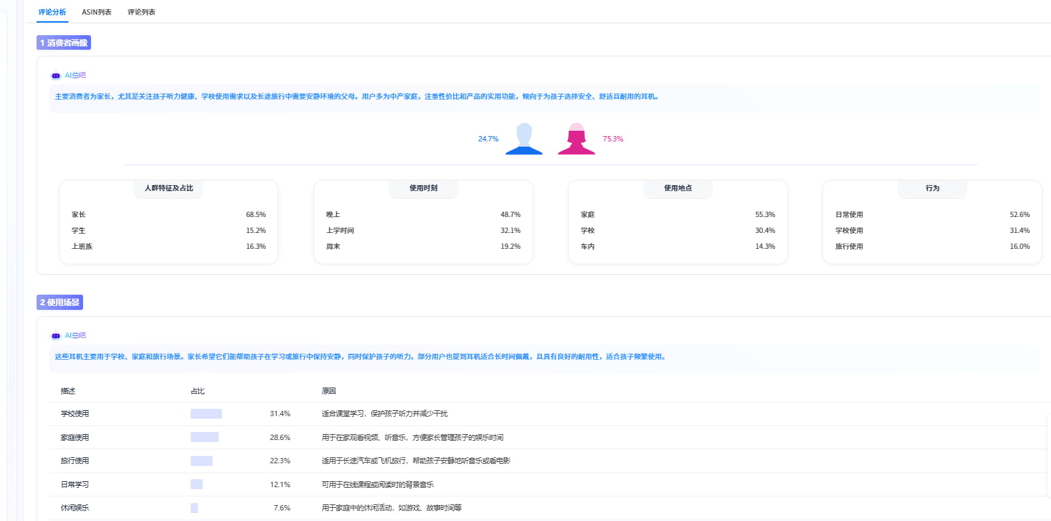Open the ASIN列表 tab
The width and height of the screenshot is (1051, 521).
tap(96, 12)
